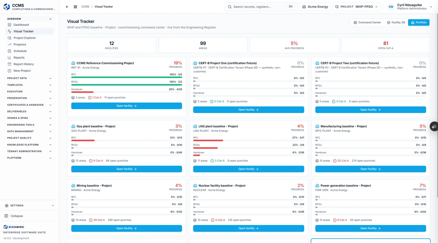Click the facility icon of Gas plant baseline card
The height and width of the screenshot is (243, 438).
click(73, 126)
